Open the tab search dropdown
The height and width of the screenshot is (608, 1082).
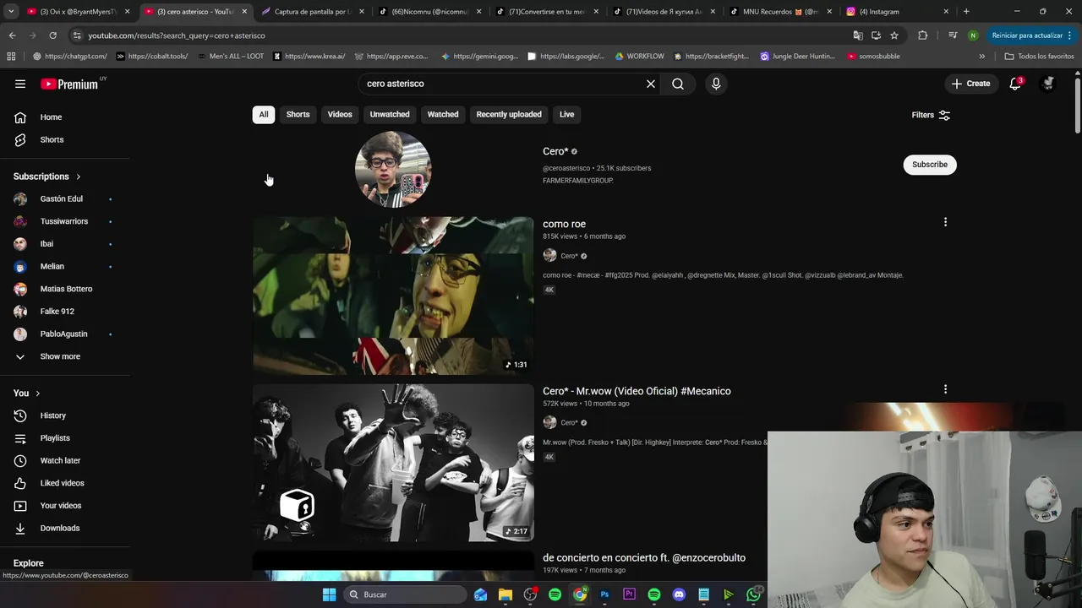pos(11,12)
